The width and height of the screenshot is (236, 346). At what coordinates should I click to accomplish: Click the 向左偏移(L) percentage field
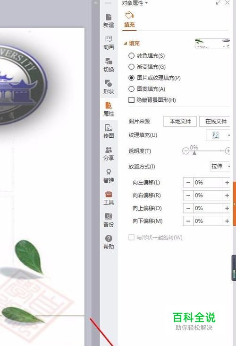(208, 183)
